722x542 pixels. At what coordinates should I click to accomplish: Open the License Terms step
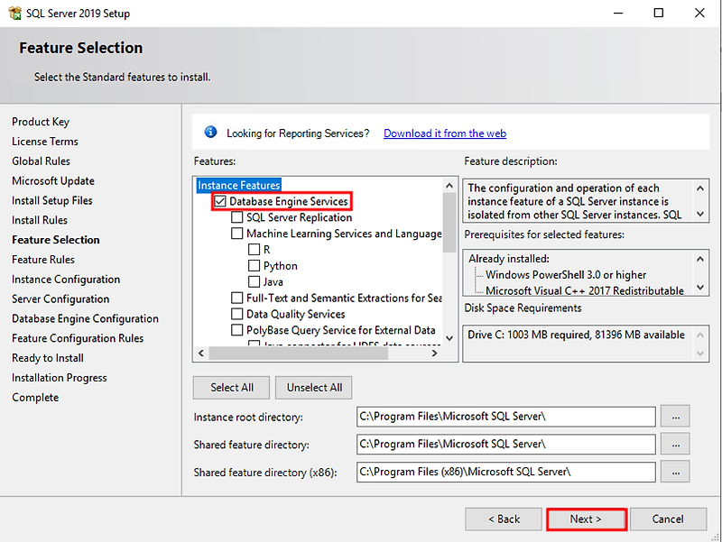(x=44, y=141)
